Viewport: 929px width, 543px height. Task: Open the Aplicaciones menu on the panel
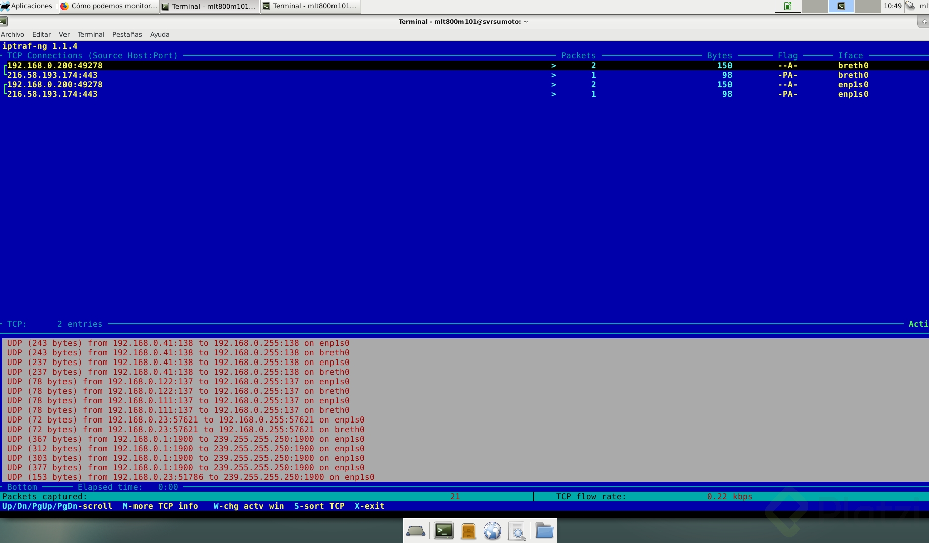click(27, 6)
